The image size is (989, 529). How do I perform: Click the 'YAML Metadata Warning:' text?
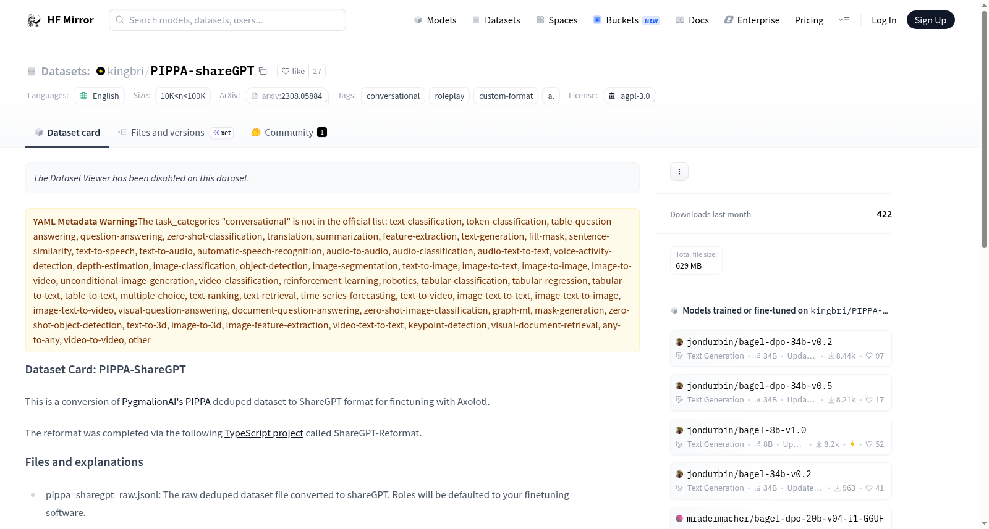pyautogui.click(x=85, y=222)
